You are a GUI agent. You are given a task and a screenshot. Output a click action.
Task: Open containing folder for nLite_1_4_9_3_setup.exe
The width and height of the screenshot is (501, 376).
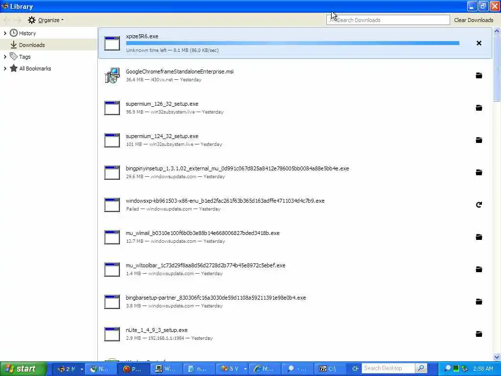coord(478,334)
